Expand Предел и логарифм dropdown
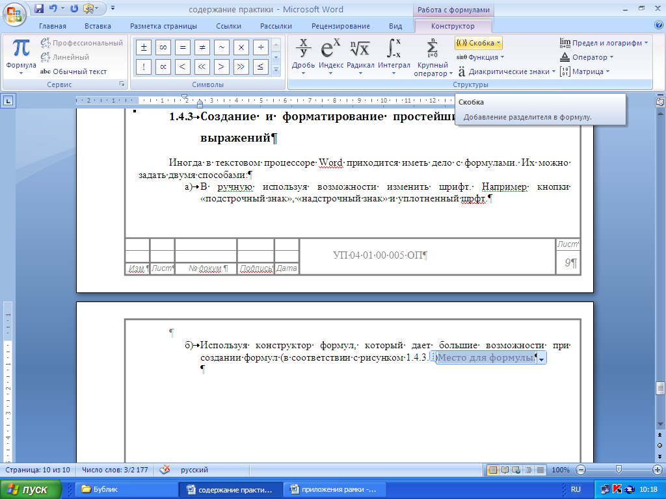The height and width of the screenshot is (499, 666). pos(604,43)
